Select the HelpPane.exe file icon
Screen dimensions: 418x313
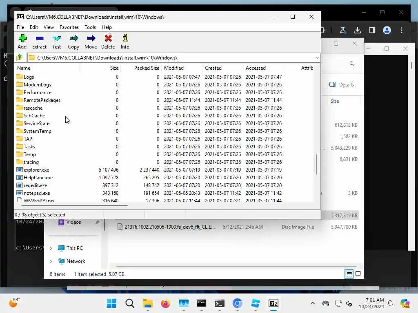pos(19,178)
